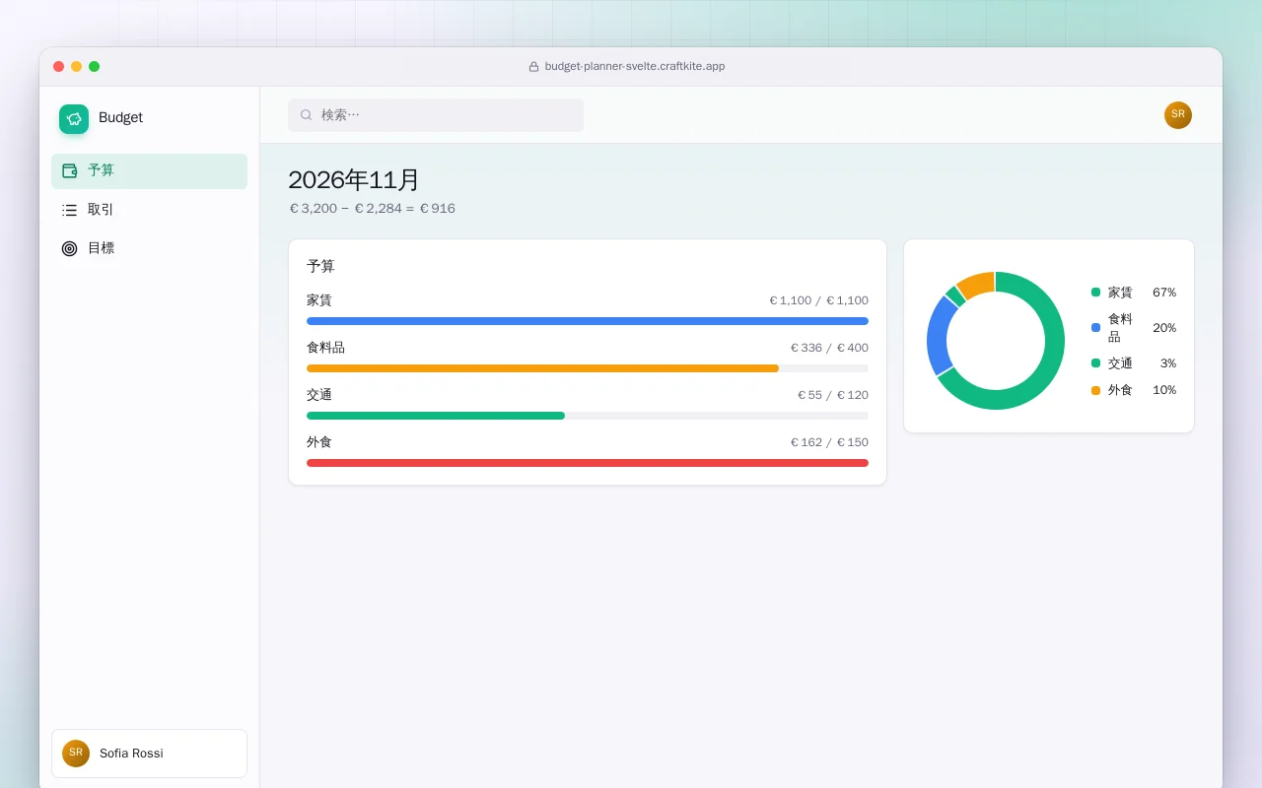This screenshot has height=788, width=1262.
Task: Click the green 交通 legend color dot
Action: tap(1095, 363)
